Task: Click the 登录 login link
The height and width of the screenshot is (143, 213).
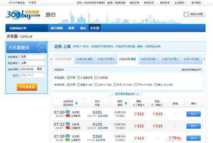Action: [110, 3]
